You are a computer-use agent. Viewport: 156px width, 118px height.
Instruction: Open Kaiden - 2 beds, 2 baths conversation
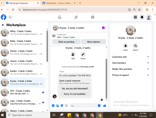(x=23, y=72)
